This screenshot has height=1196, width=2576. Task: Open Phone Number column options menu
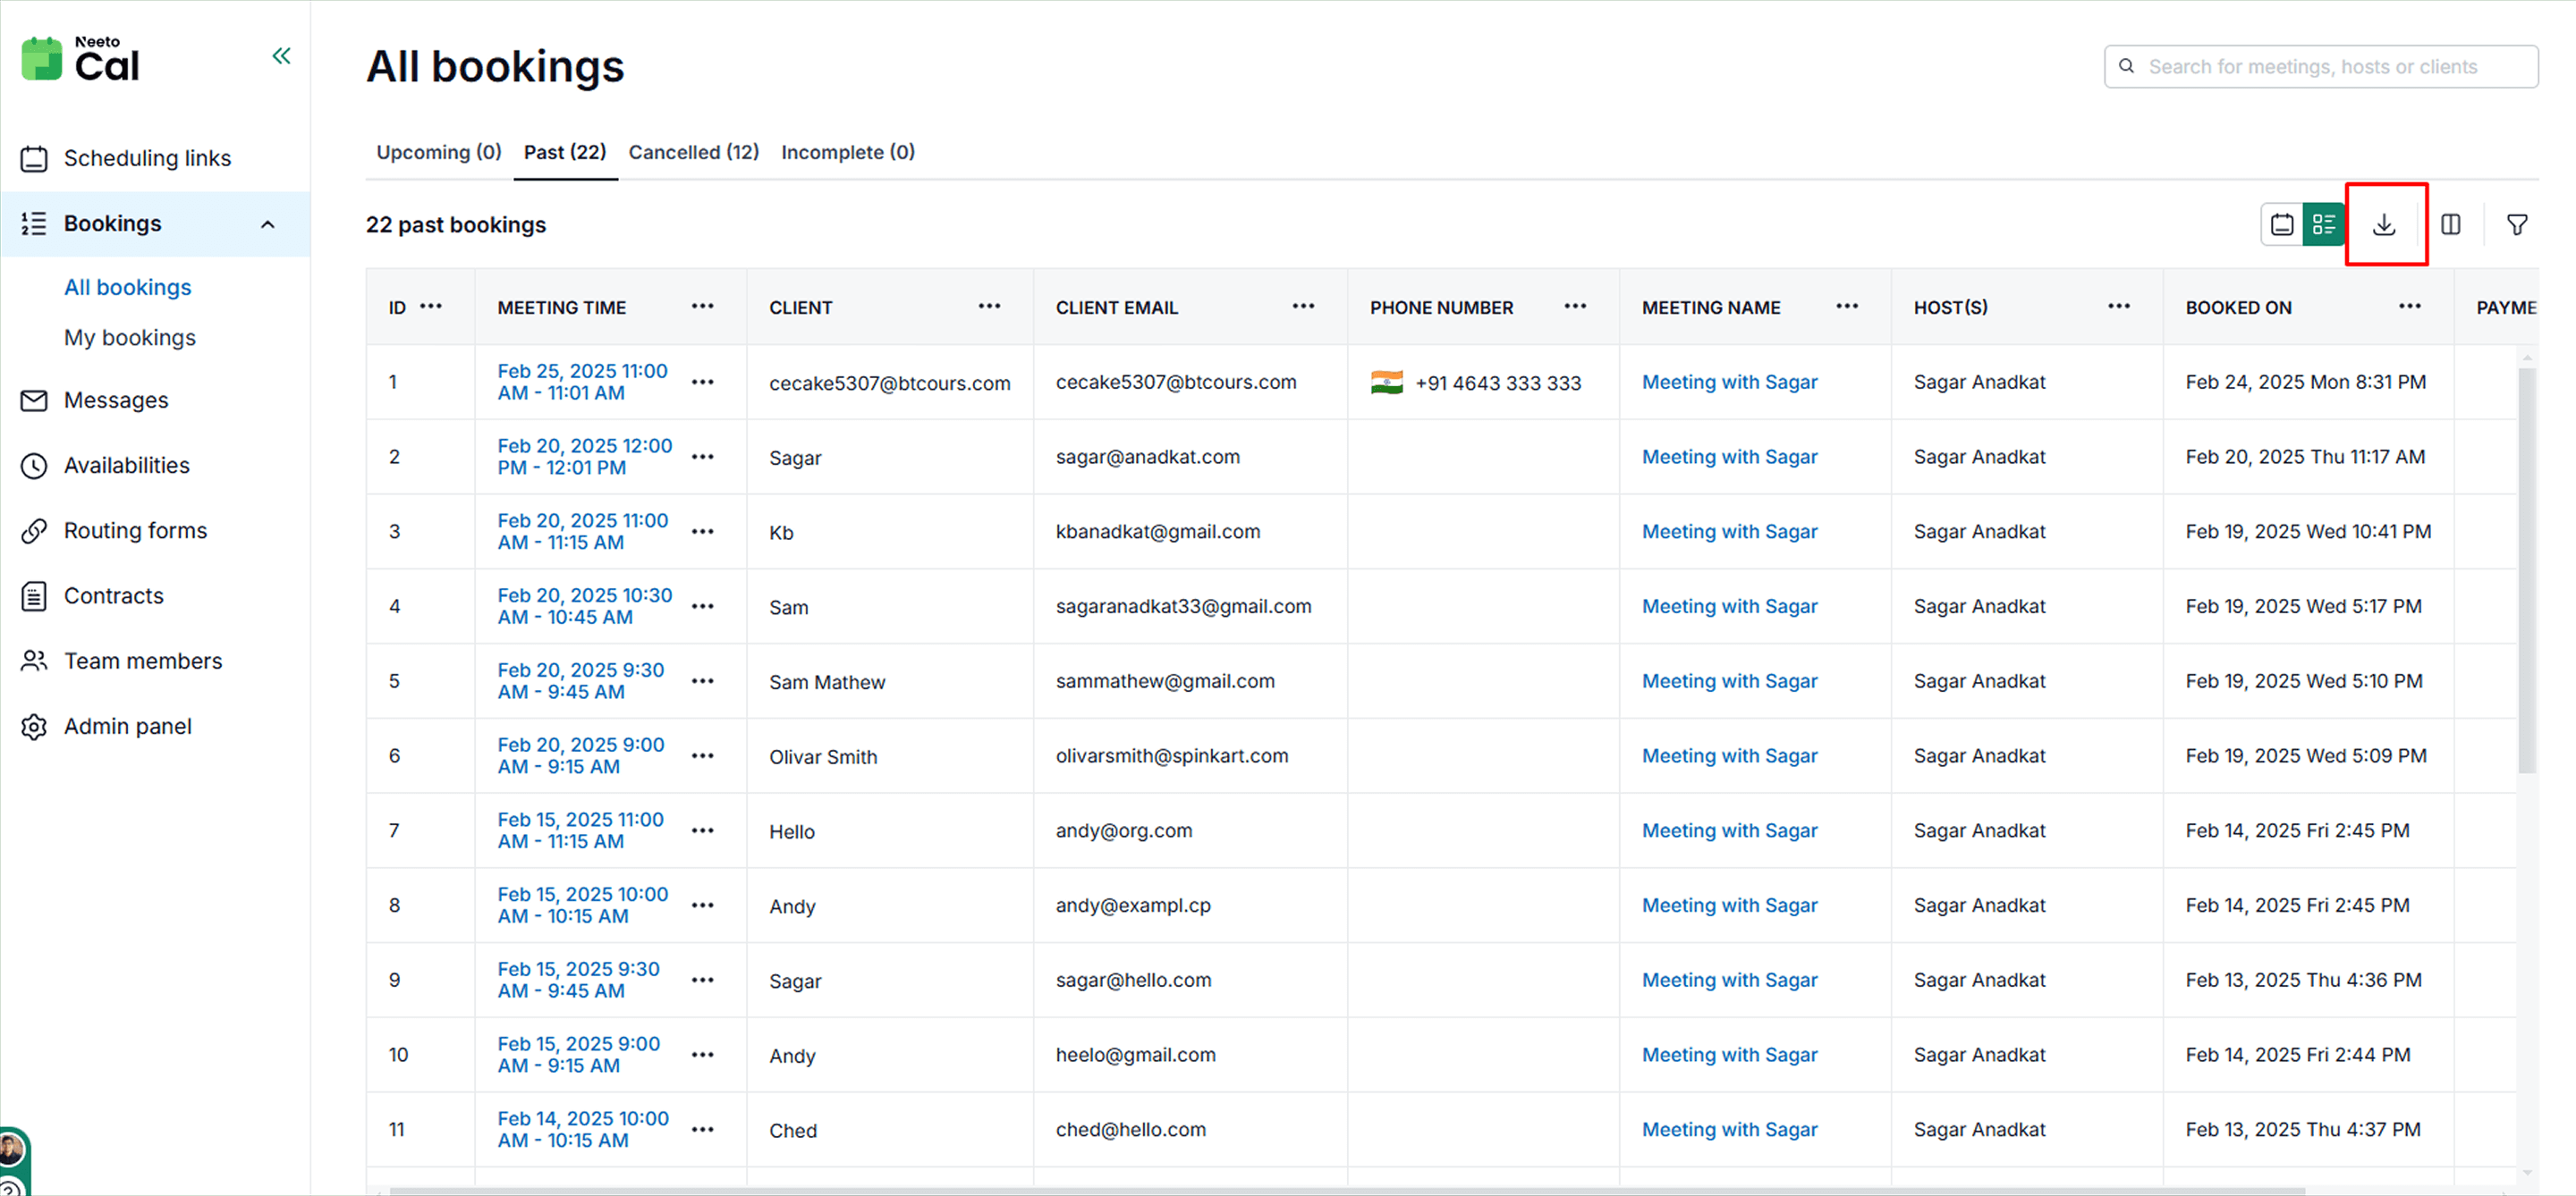coord(1576,307)
